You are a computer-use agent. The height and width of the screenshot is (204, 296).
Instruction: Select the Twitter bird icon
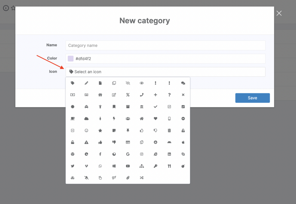click(x=73, y=166)
